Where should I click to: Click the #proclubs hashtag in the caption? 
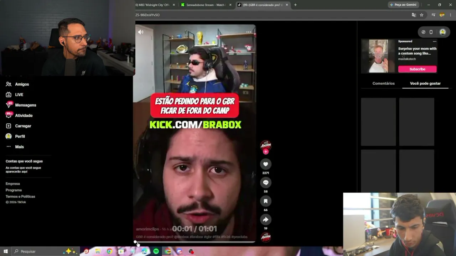(239, 237)
